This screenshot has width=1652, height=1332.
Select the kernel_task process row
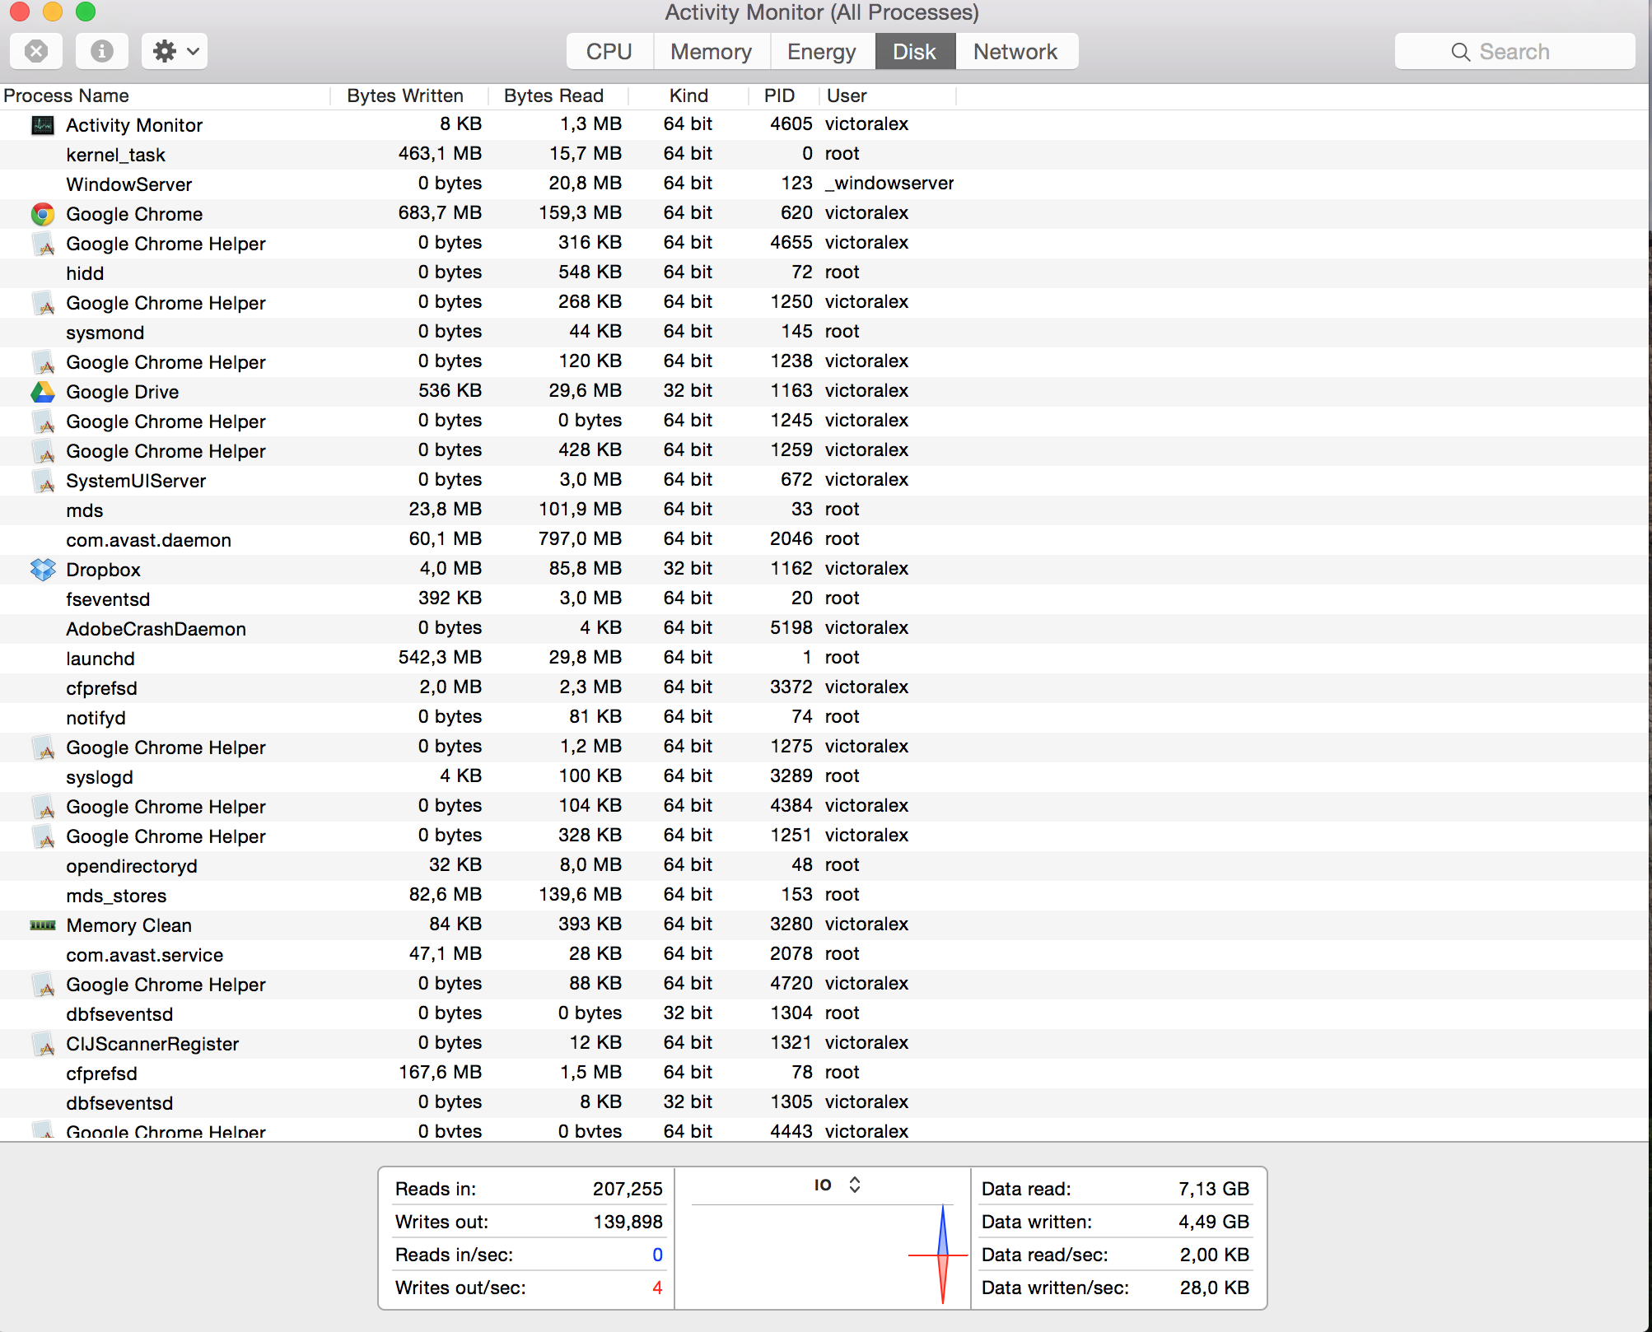pos(825,155)
